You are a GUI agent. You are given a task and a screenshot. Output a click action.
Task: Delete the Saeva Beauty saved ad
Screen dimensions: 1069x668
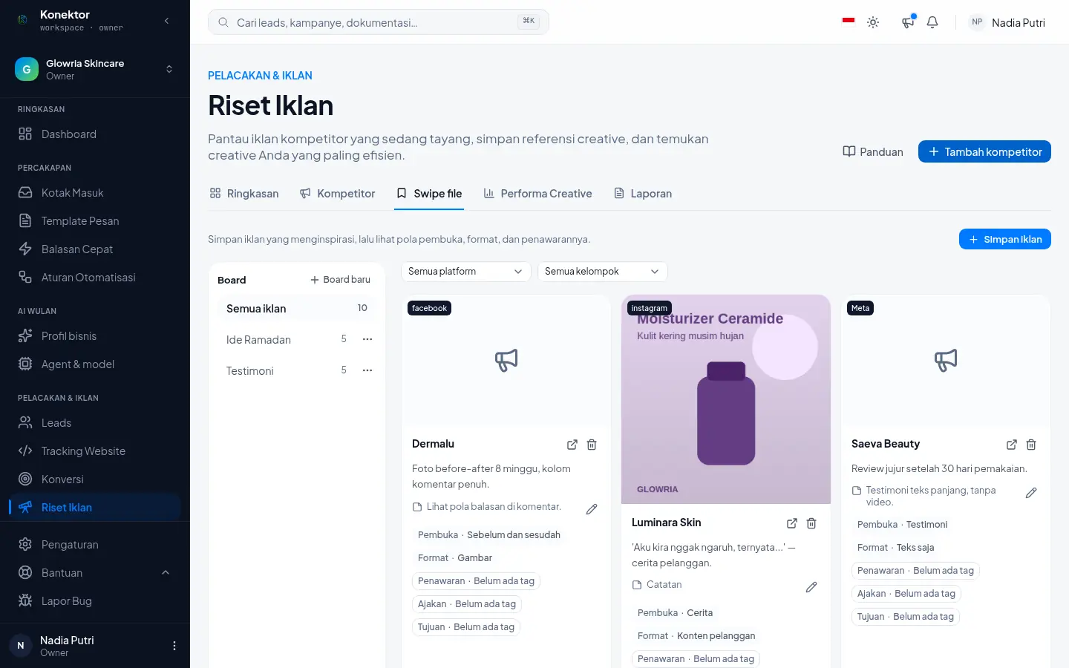click(1031, 445)
